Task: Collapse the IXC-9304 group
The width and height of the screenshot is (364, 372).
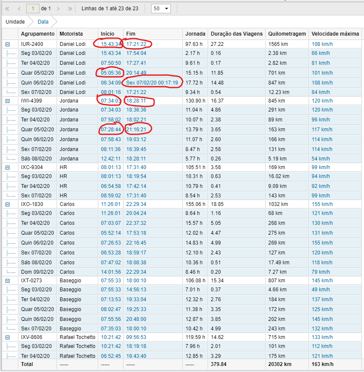Action: coord(7,167)
